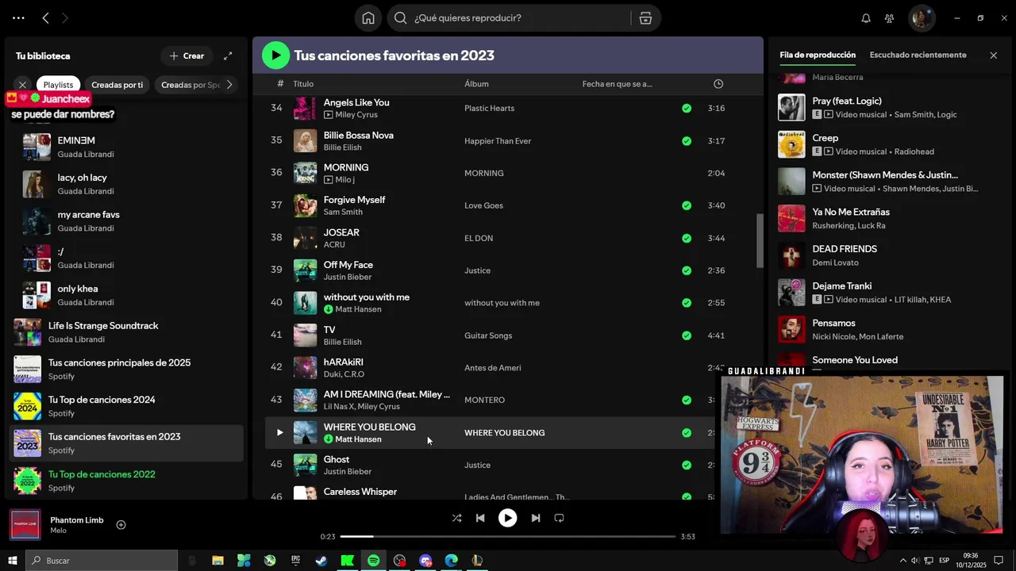Go back with the left arrow
Screen dimensions: 1016x571
coord(45,18)
